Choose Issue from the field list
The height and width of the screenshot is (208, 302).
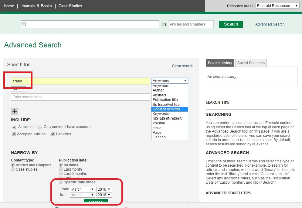click(x=170, y=128)
